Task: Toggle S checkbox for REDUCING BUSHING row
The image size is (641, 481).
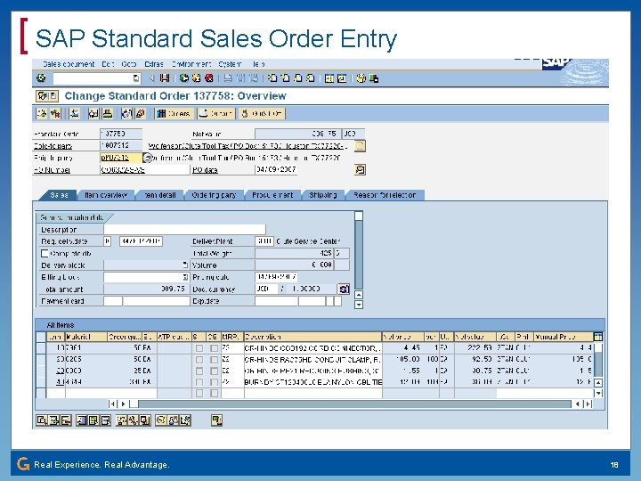Action: [x=199, y=371]
